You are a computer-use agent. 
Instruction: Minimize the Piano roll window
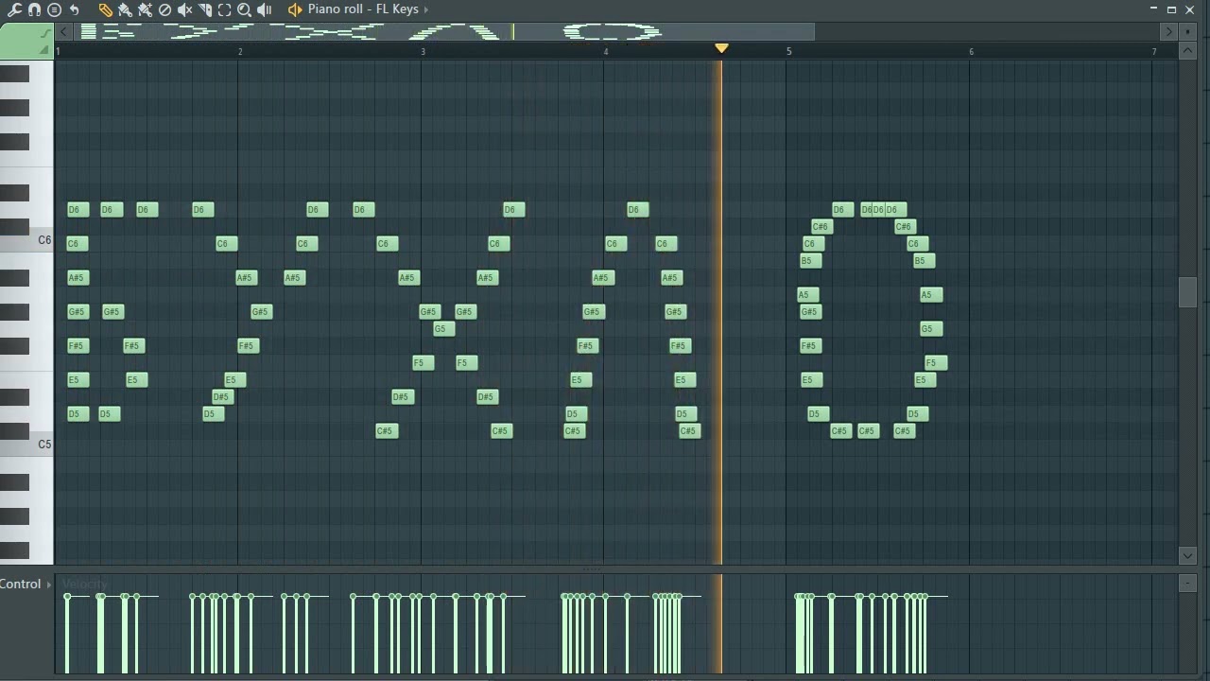point(1153,9)
